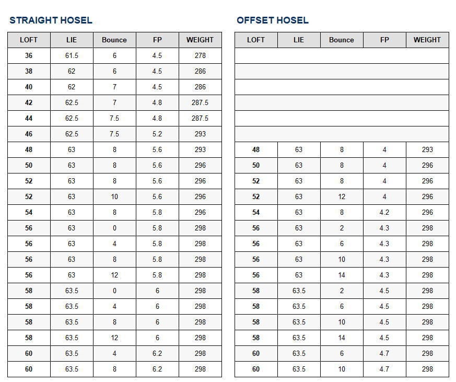Select the loft 38 cell
Image resolution: width=456 pixels, height=382 pixels.
coord(29,71)
